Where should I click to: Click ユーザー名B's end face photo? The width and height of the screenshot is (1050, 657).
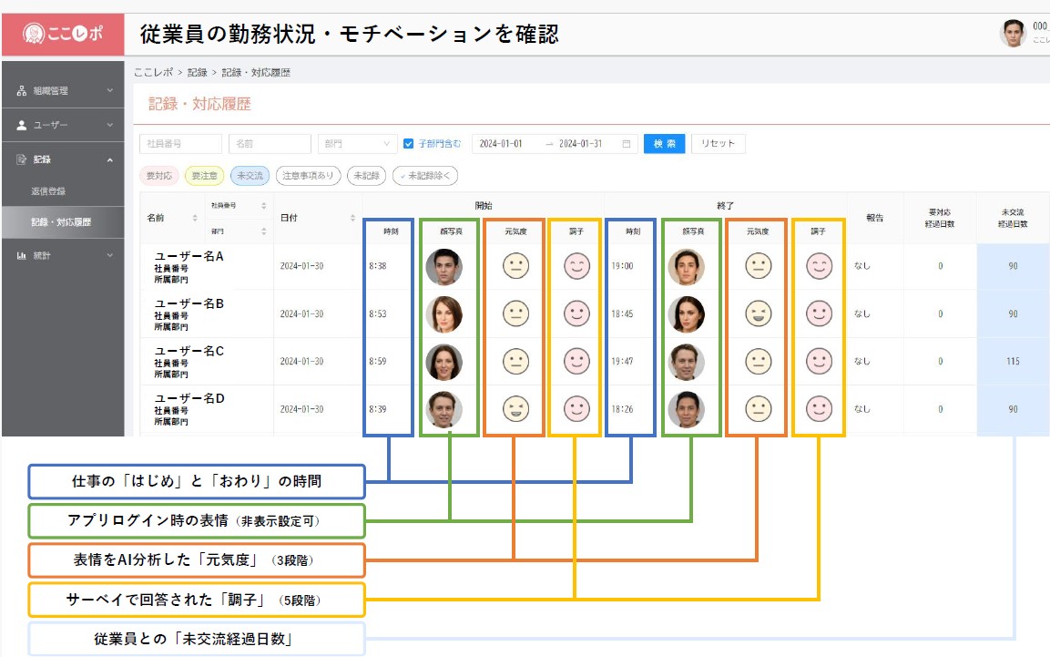click(686, 314)
